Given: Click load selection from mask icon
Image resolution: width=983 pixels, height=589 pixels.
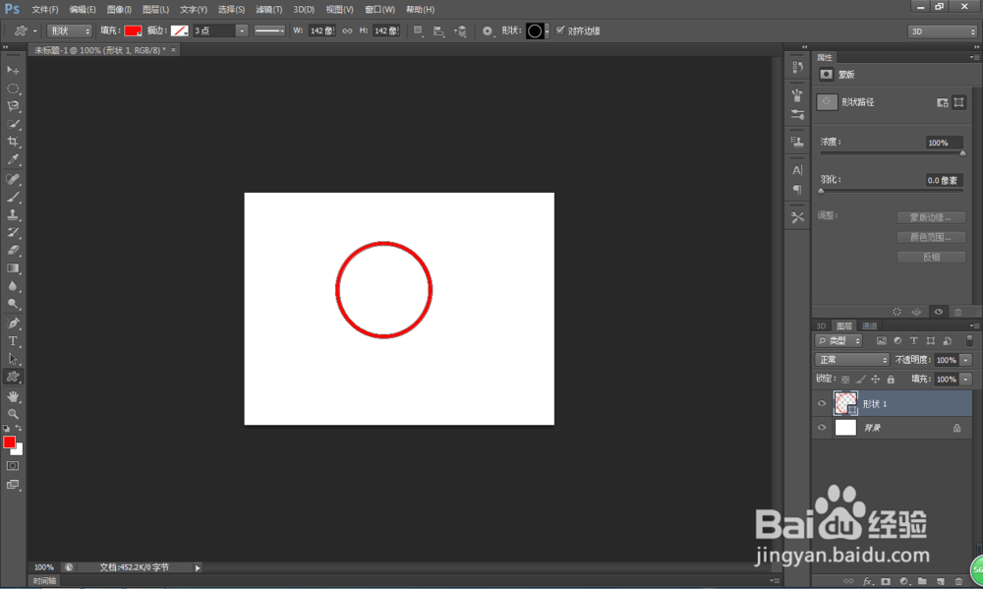Looking at the screenshot, I should [897, 312].
